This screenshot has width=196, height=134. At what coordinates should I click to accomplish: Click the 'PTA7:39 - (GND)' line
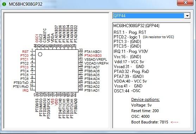point(129,77)
